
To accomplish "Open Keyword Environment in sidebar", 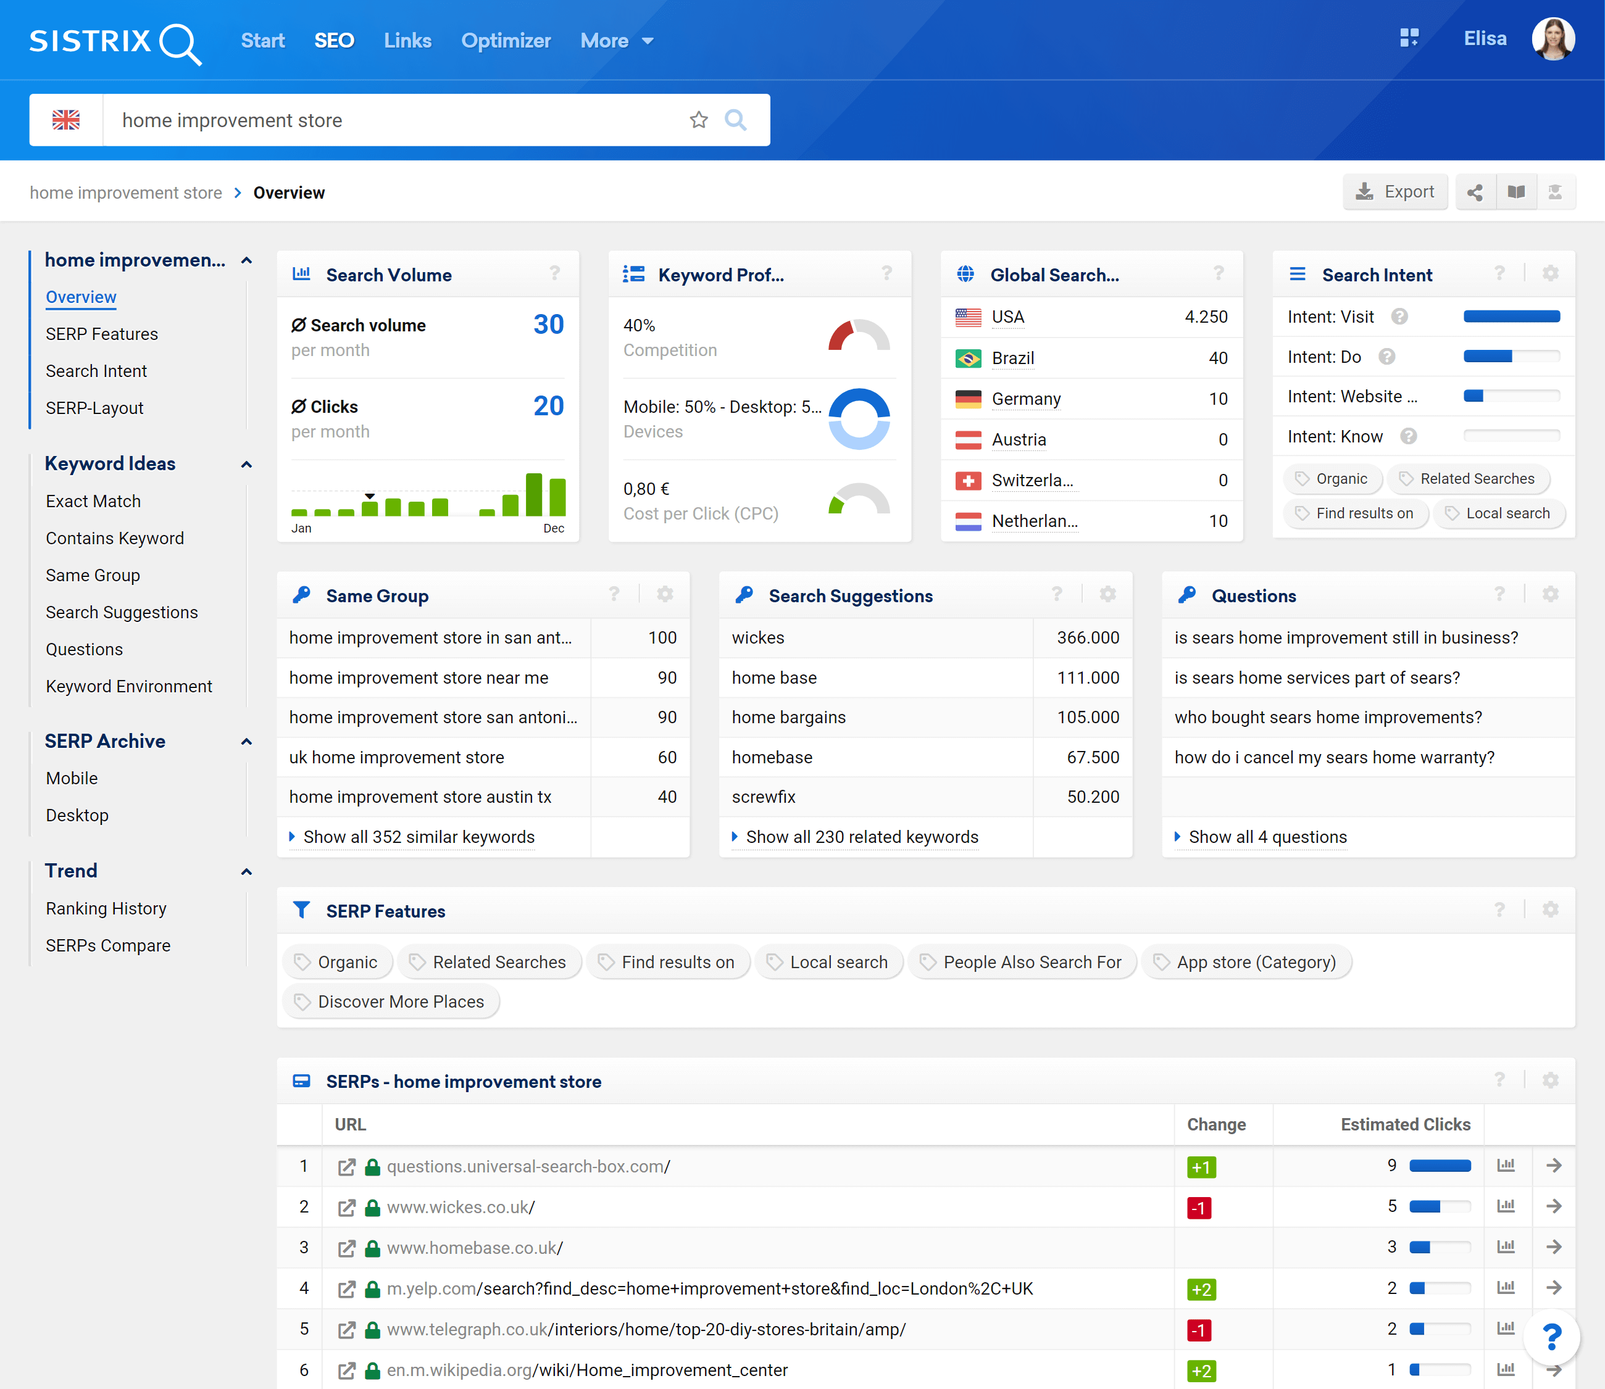I will [x=129, y=687].
